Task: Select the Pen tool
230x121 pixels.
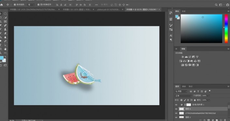Action: tap(5, 41)
